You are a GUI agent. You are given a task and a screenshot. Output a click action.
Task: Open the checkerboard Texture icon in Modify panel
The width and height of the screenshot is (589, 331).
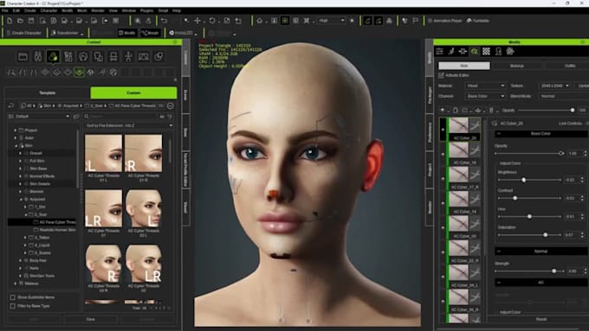tap(487, 51)
